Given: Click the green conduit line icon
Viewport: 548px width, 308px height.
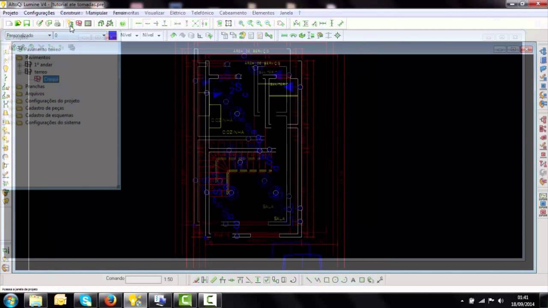Looking at the screenshot, I should pyautogui.click(x=284, y=36).
